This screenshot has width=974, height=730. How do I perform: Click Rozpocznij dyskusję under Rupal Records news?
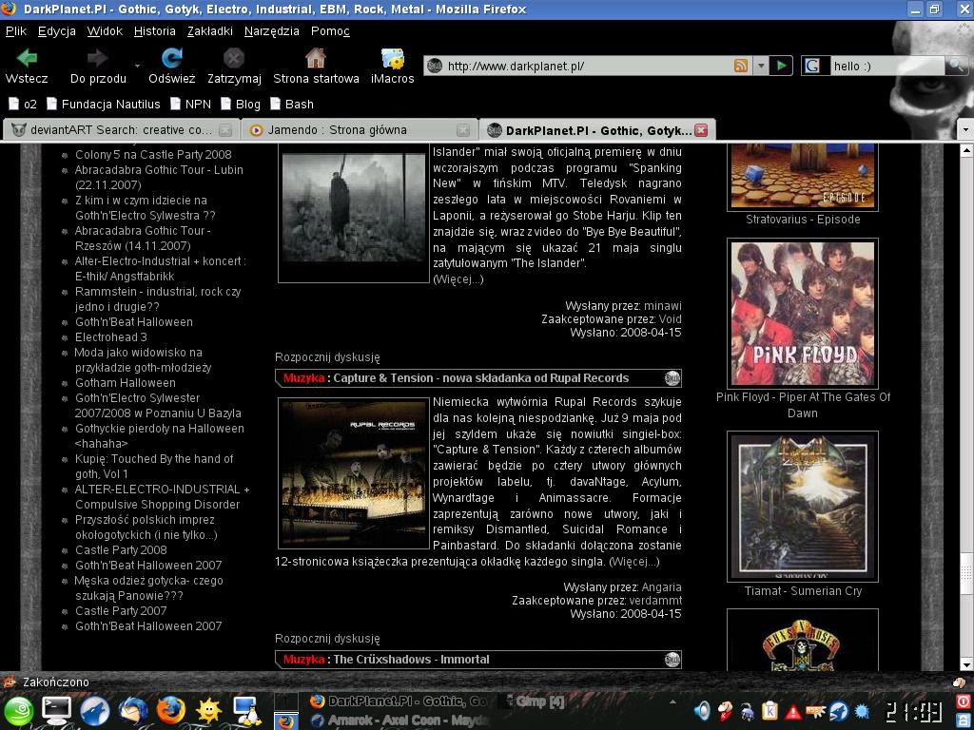click(328, 639)
